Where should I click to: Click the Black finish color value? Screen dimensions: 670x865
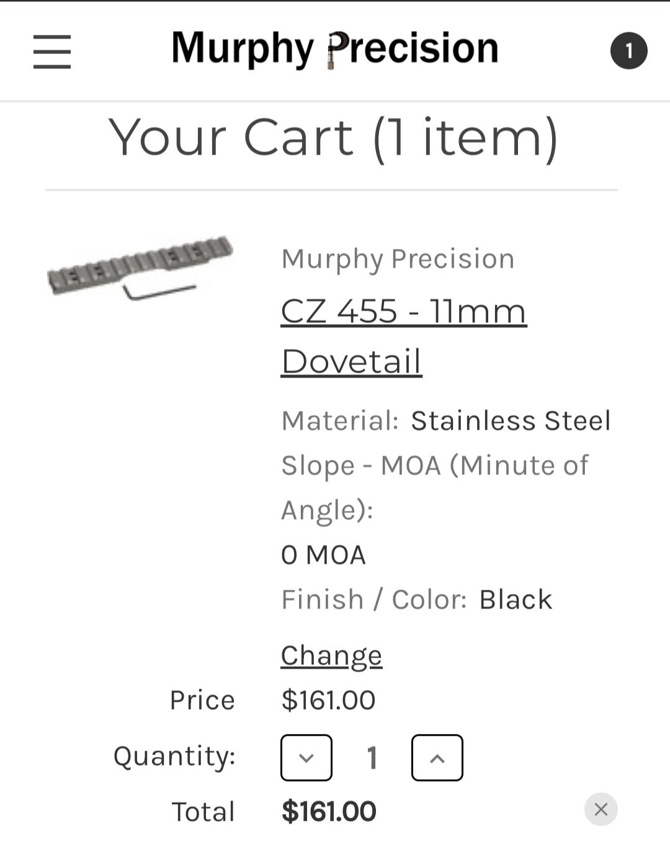click(x=516, y=599)
